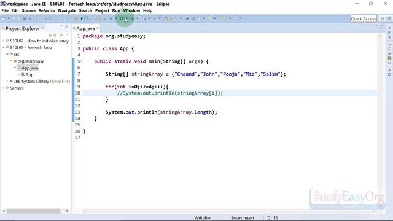Open the Source menu

point(29,10)
